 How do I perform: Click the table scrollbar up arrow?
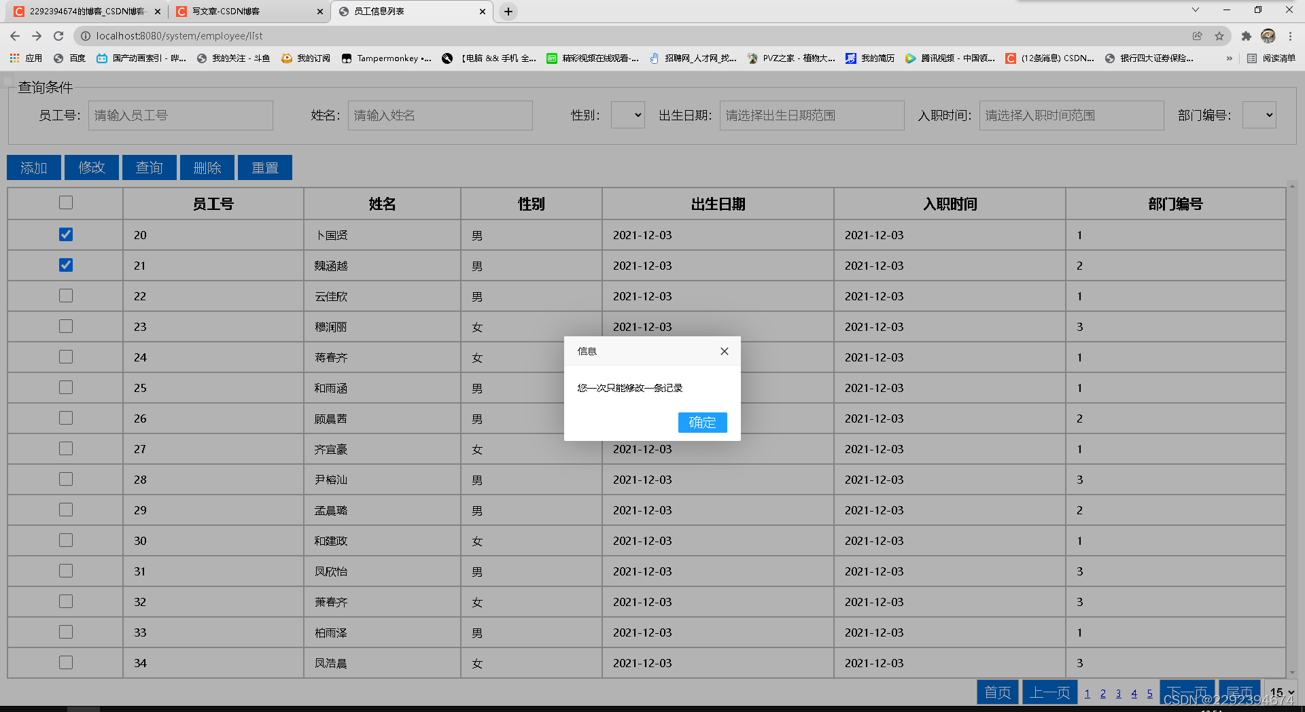click(1292, 186)
